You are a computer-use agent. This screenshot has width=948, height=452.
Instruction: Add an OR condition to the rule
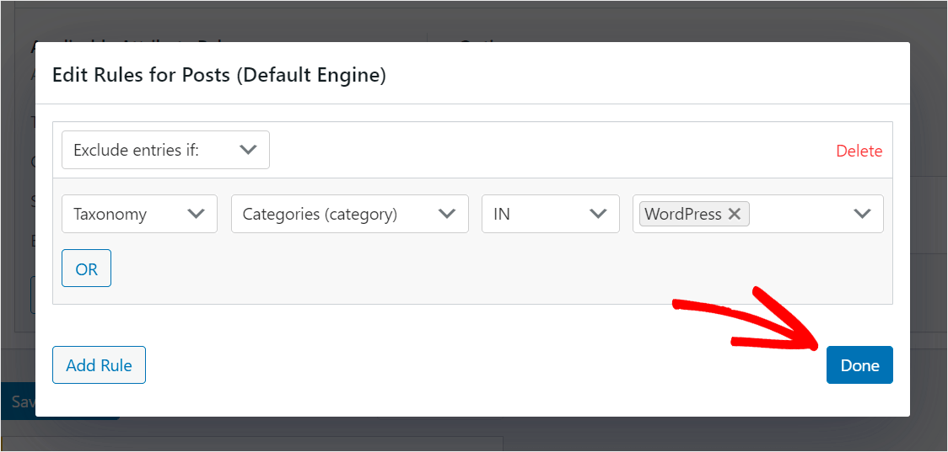[x=87, y=268]
